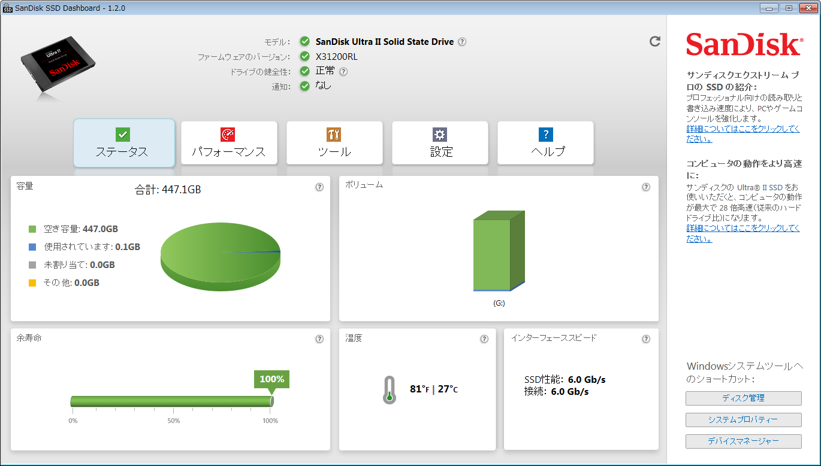The width and height of the screenshot is (821, 466).
Task: Click the green capacity pie chart
Action: pos(221,258)
